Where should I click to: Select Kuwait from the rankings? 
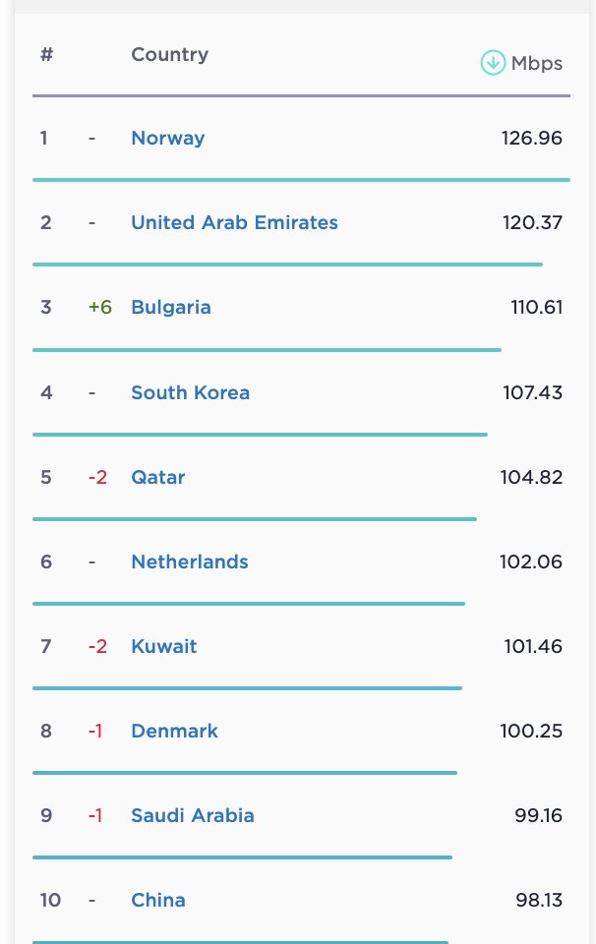pos(164,646)
